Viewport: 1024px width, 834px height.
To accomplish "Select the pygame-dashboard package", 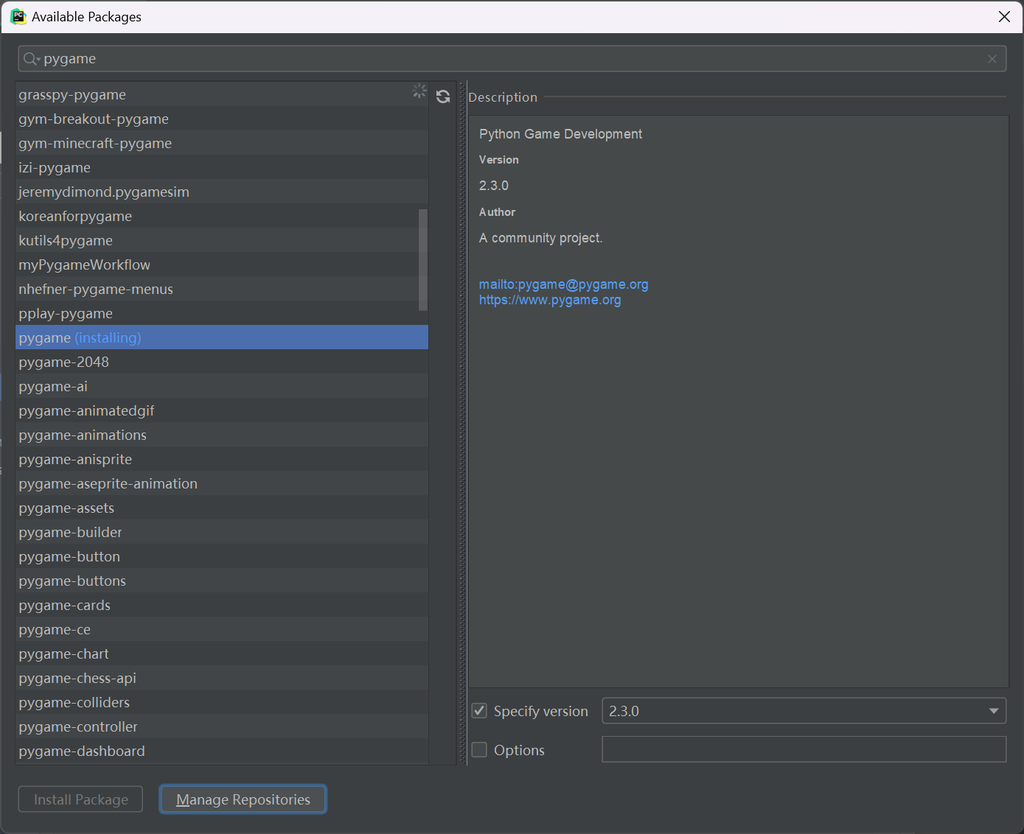I will point(222,751).
